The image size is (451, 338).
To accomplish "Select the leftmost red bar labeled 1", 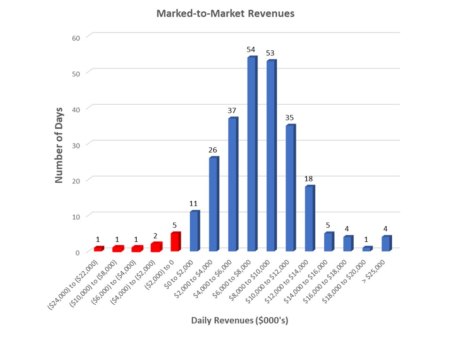I will tap(99, 249).
